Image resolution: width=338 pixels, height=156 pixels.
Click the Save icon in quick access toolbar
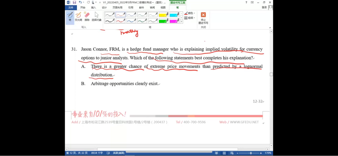(x=75, y=2)
